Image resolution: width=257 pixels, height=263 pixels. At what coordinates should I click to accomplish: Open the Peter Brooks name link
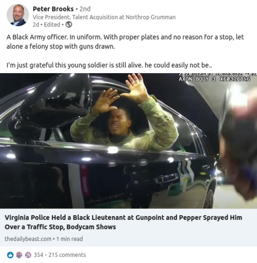53,9
